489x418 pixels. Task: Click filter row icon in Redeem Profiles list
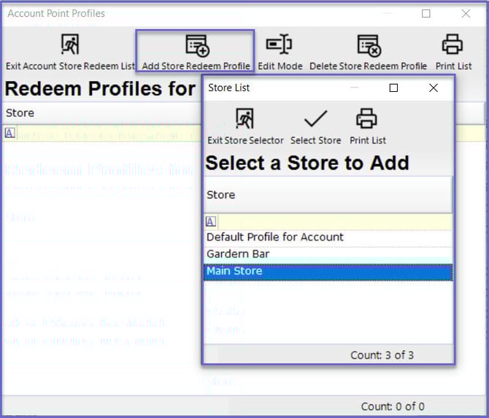tap(9, 133)
